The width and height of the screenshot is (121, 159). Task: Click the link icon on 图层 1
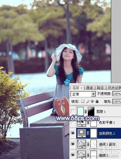pyautogui.click(x=86, y=111)
